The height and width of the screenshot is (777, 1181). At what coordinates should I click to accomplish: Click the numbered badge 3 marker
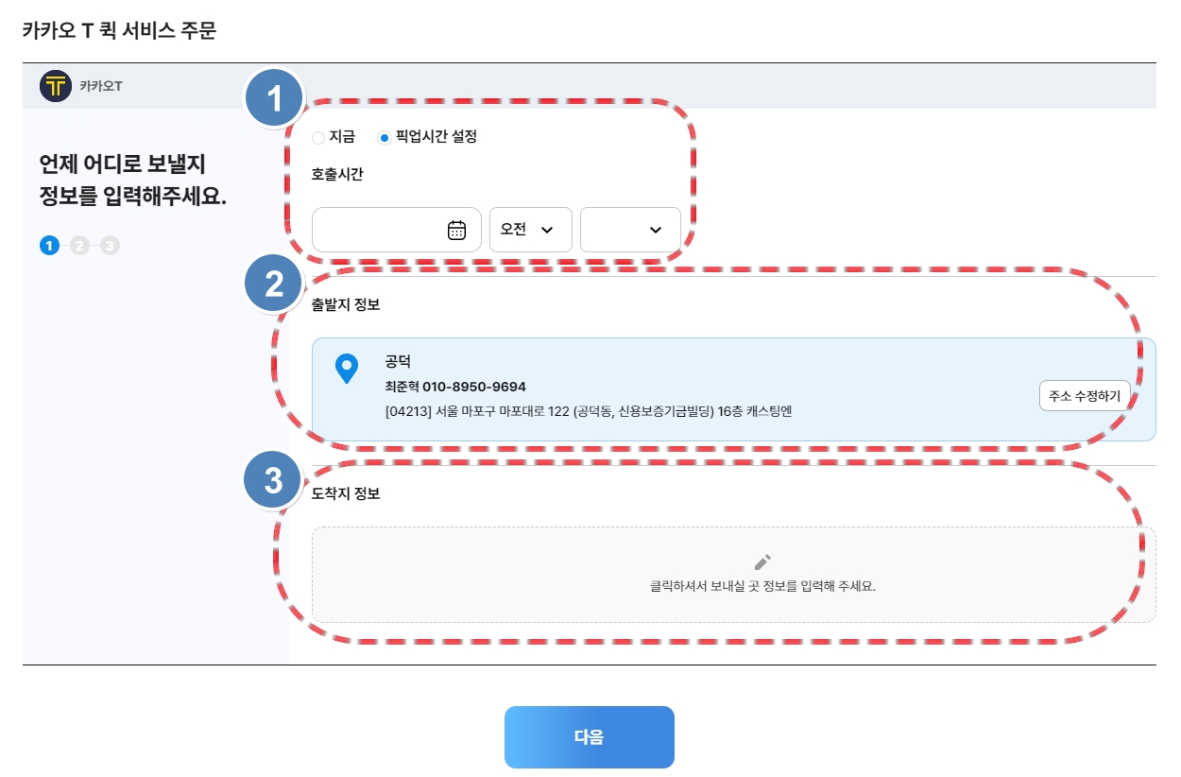click(x=274, y=481)
